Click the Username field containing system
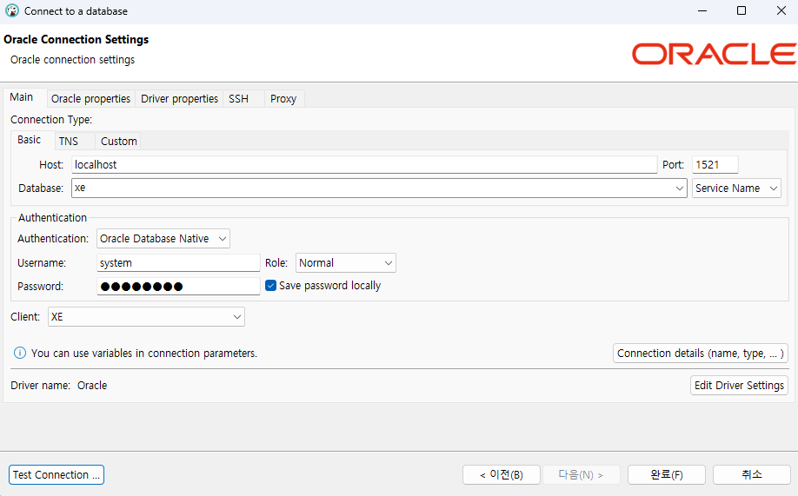The width and height of the screenshot is (798, 496). (x=178, y=263)
